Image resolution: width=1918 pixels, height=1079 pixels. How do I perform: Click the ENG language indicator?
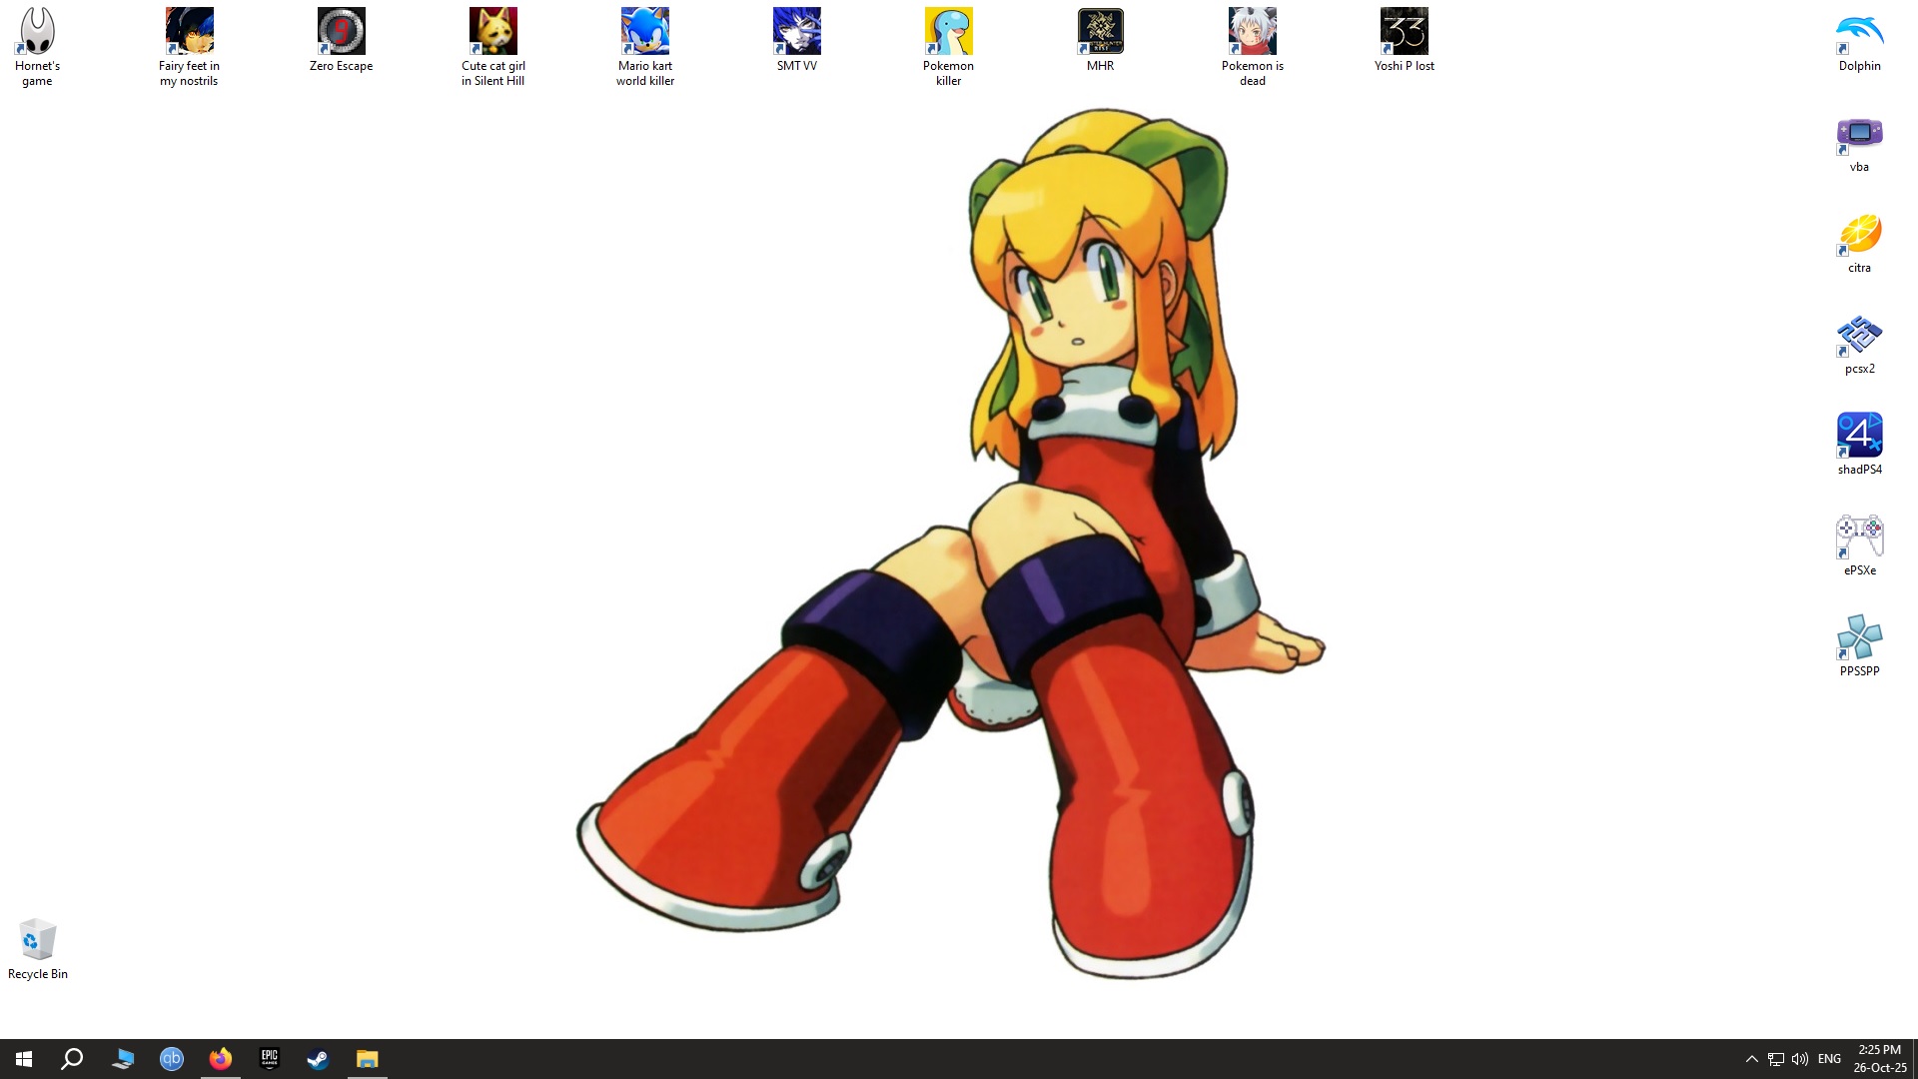click(x=1829, y=1059)
